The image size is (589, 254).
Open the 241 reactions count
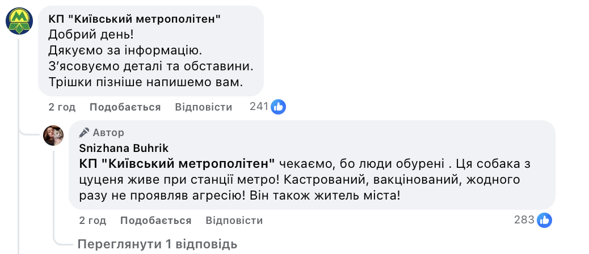point(259,107)
